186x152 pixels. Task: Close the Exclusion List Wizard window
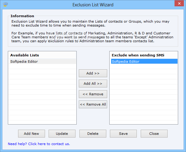point(179,3)
